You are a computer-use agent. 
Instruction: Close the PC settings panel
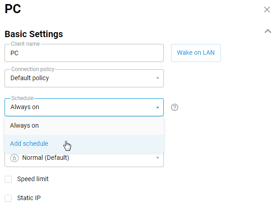266,10
